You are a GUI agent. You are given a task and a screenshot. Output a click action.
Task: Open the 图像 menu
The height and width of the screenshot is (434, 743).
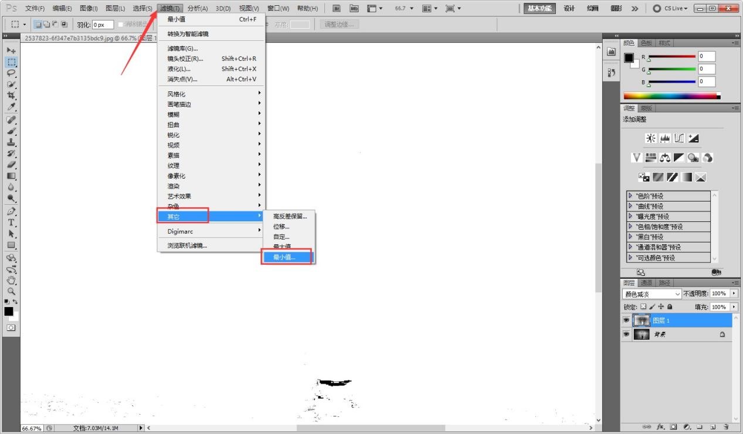[87, 8]
